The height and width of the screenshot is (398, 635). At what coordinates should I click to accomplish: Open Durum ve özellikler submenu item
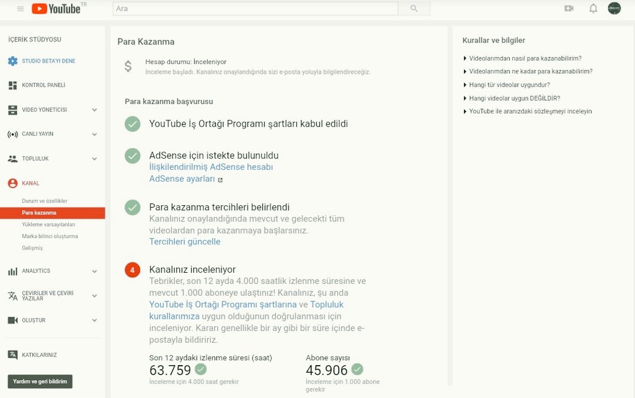pos(45,201)
